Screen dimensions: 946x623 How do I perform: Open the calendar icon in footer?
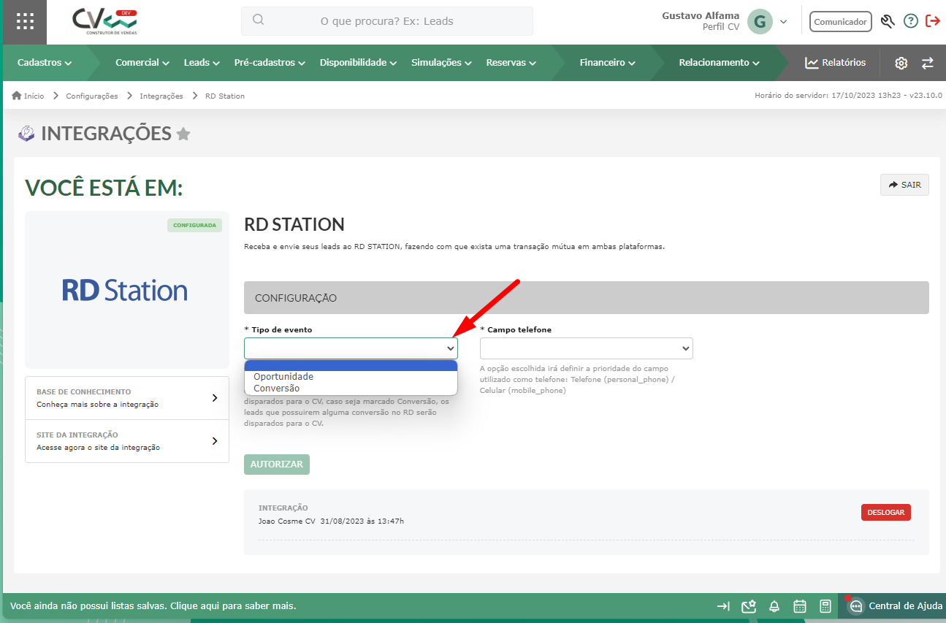[x=800, y=606]
